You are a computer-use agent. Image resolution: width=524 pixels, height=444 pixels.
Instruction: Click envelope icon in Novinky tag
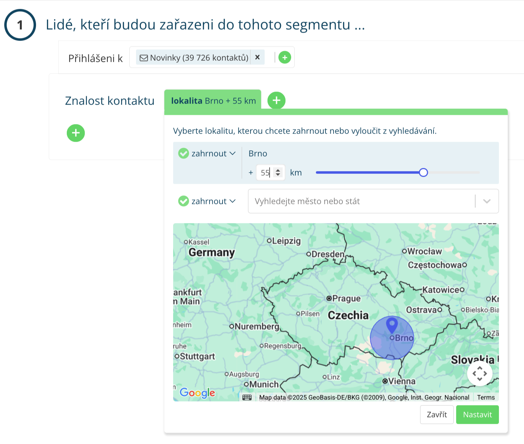pyautogui.click(x=144, y=58)
